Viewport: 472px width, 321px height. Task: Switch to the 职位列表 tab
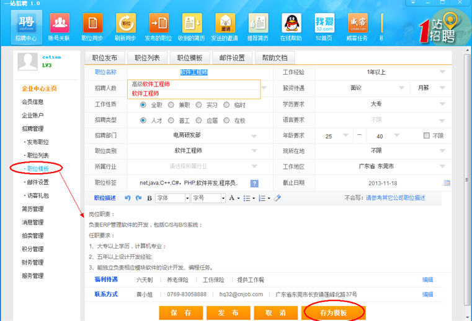click(147, 58)
